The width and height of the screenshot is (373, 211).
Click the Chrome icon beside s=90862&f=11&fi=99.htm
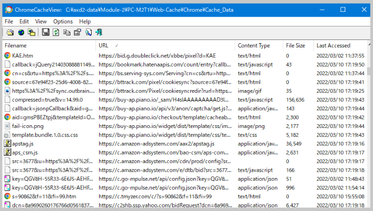point(7,196)
